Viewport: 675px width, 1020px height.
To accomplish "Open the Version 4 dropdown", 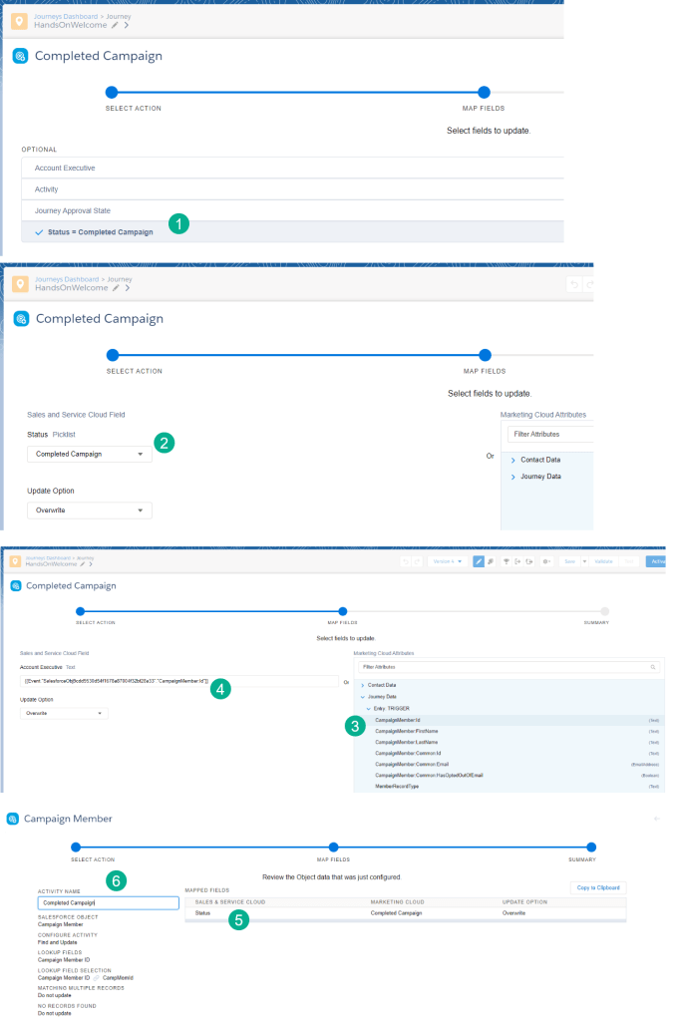I will [x=446, y=561].
